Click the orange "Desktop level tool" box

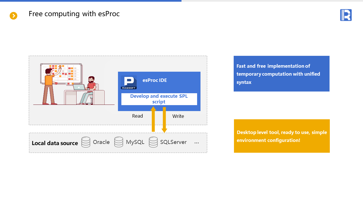(x=282, y=136)
